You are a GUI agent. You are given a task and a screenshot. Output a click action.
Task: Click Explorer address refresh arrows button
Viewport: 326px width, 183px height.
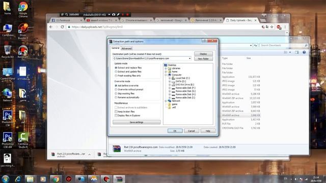256,45
